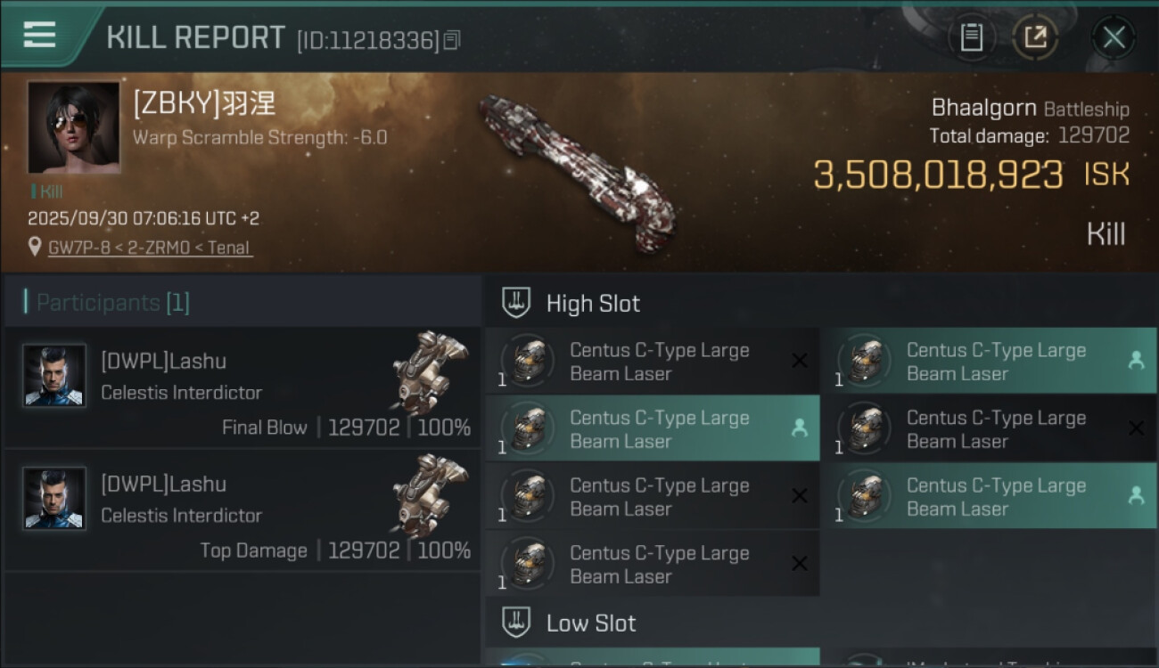
Task: Select second-row highlighted left beam laser
Action: [x=651, y=428]
